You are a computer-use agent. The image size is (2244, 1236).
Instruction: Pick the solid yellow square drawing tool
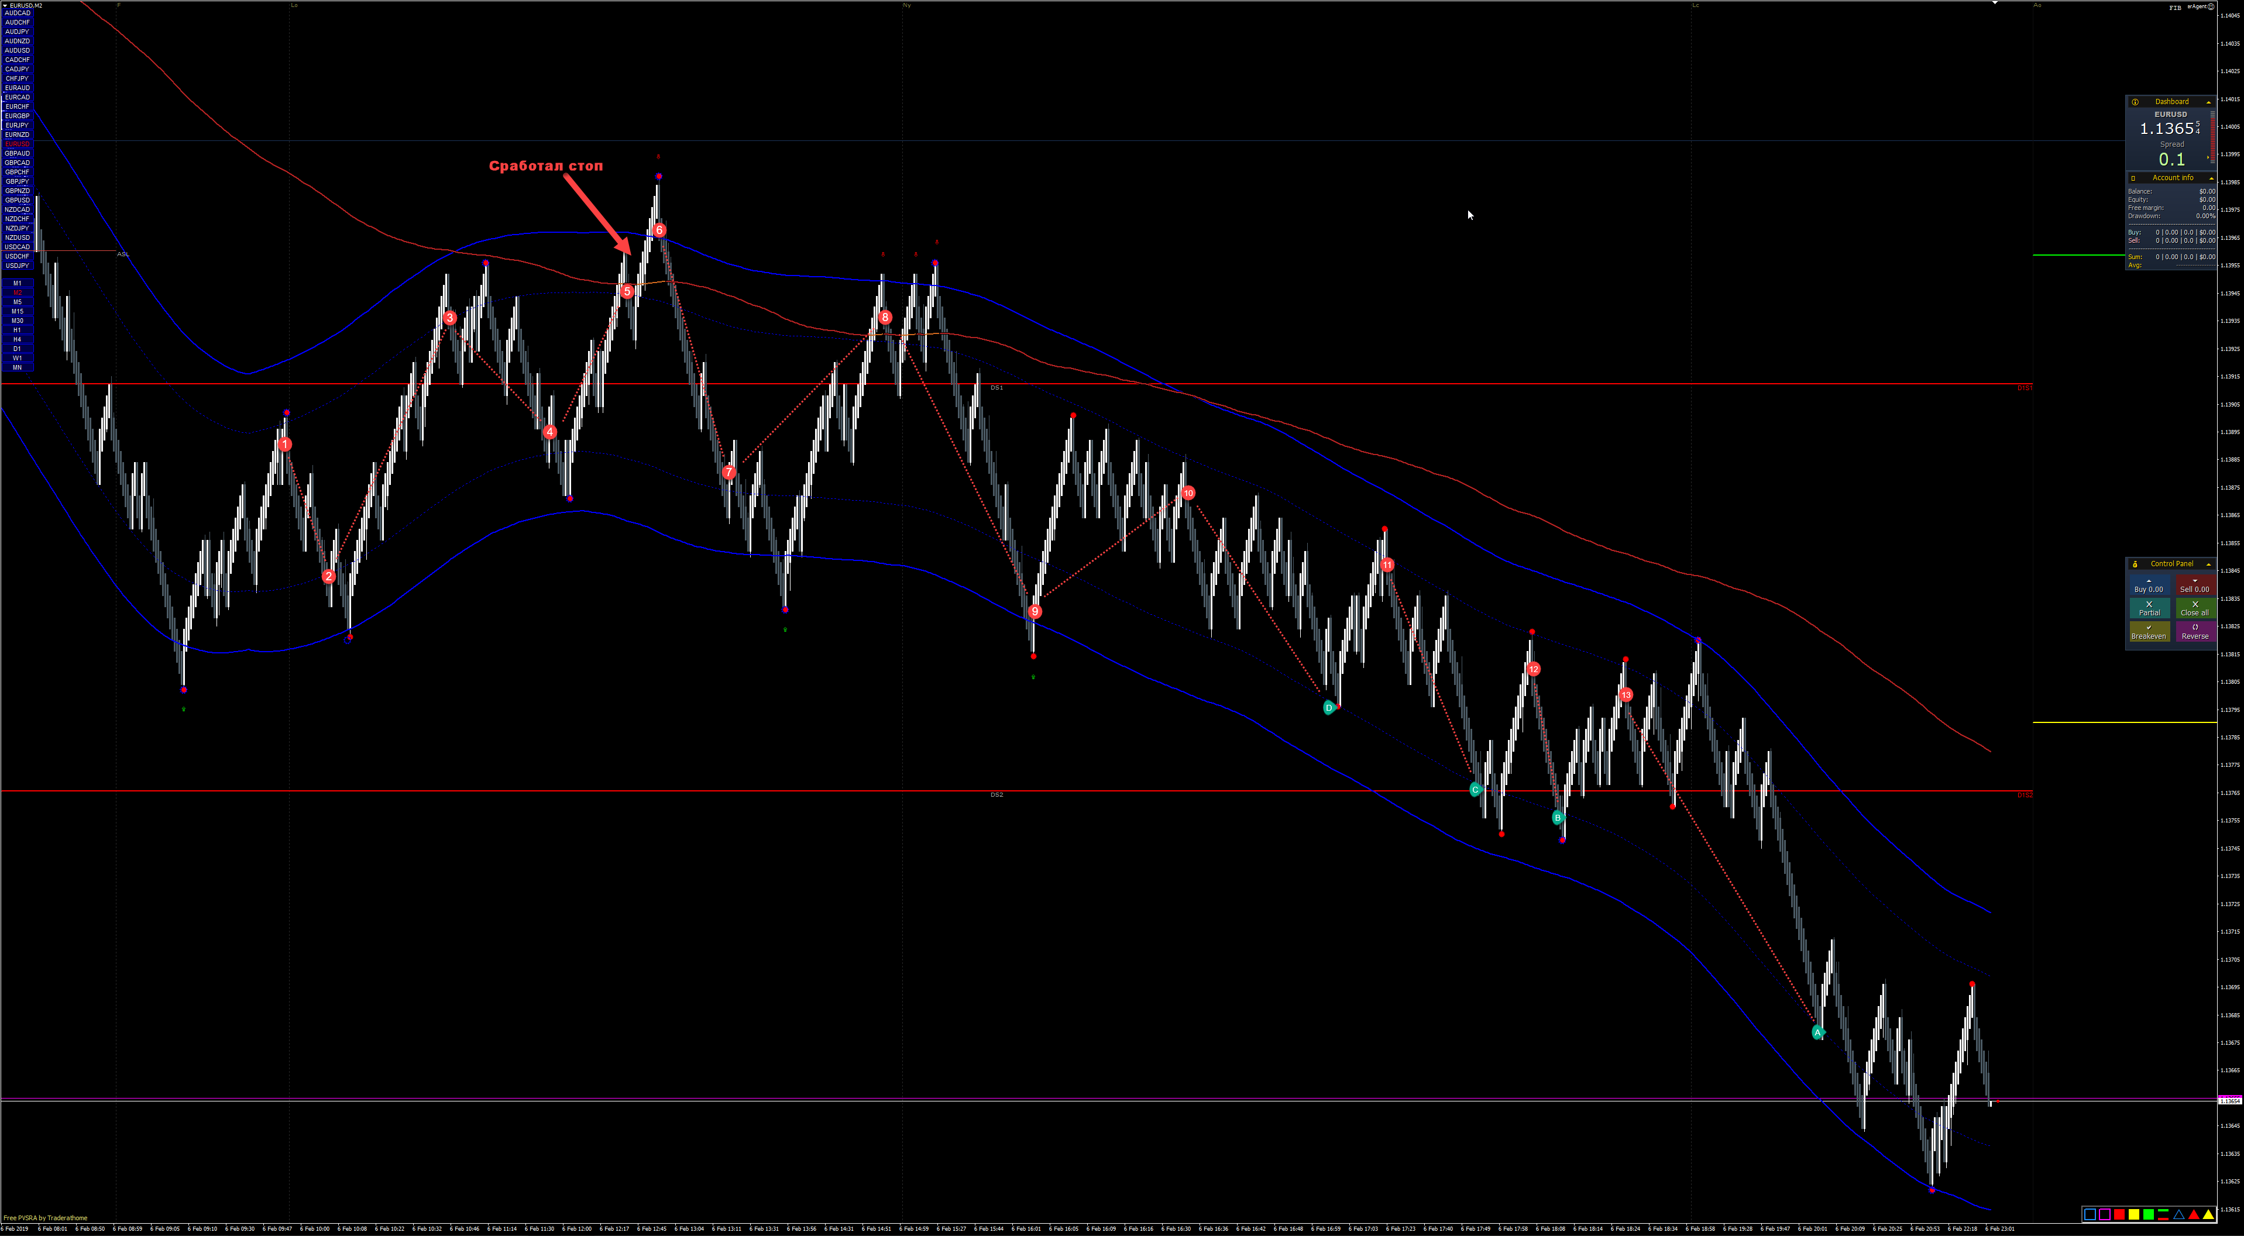pos(2134,1214)
